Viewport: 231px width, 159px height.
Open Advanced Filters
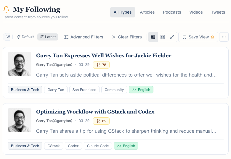(84, 37)
